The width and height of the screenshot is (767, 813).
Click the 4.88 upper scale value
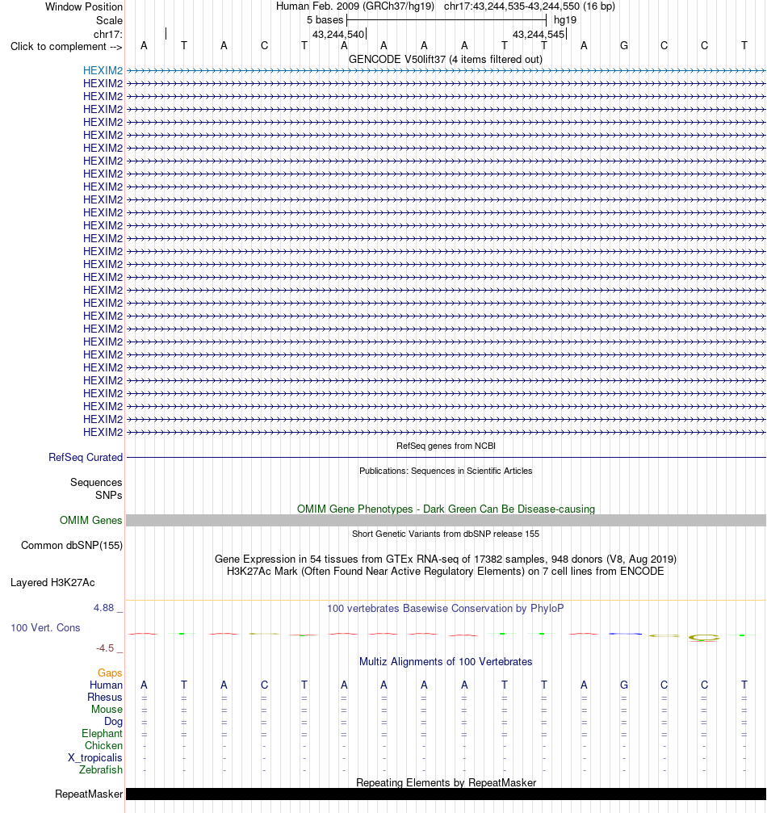point(103,608)
